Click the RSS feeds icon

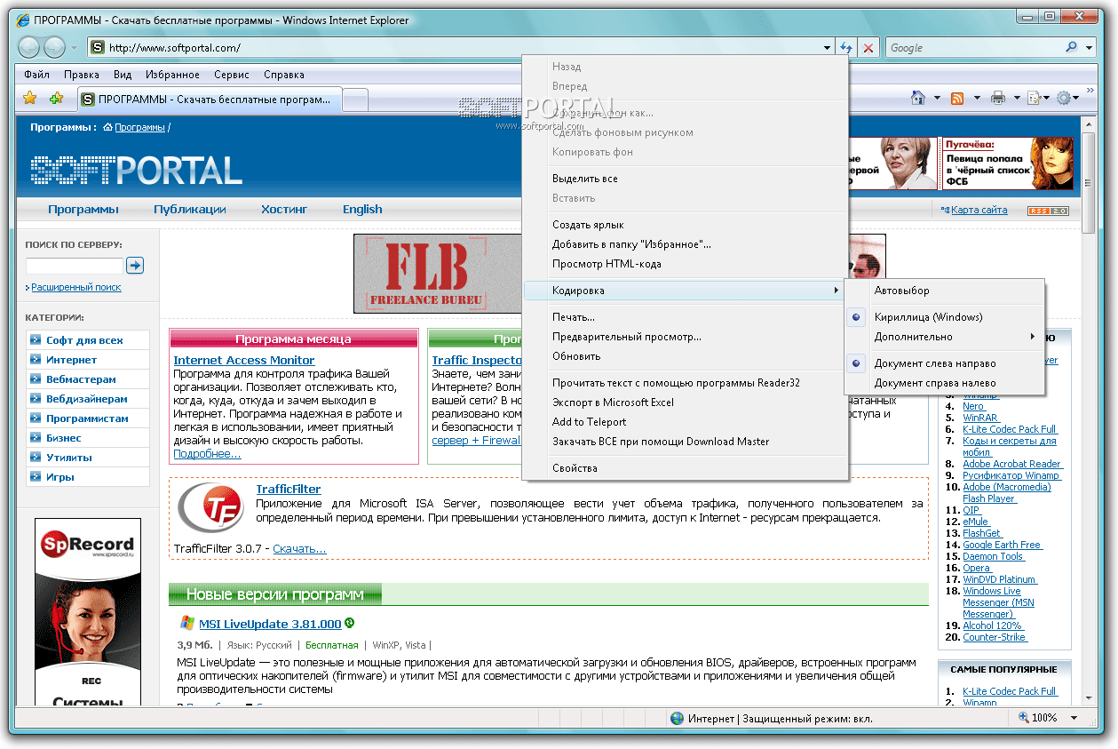957,98
